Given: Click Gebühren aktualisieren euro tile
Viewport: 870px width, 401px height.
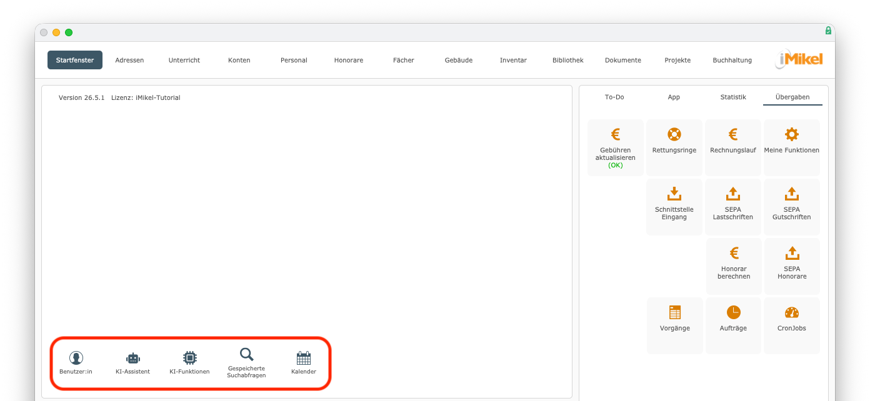Looking at the screenshot, I should click(x=616, y=147).
